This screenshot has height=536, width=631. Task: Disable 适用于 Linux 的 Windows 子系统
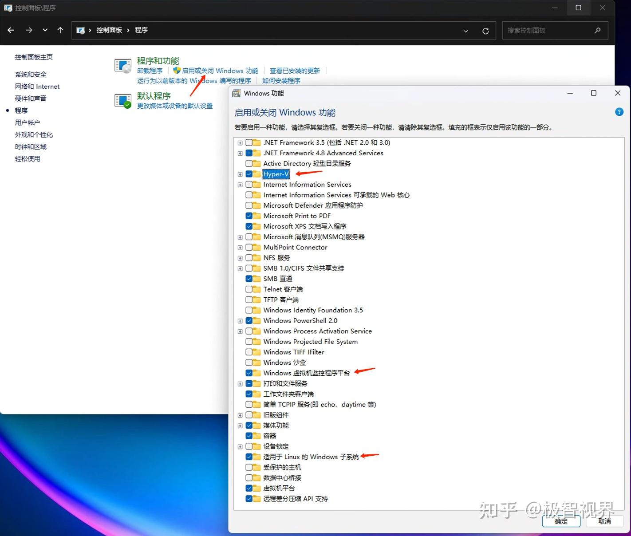(248, 457)
